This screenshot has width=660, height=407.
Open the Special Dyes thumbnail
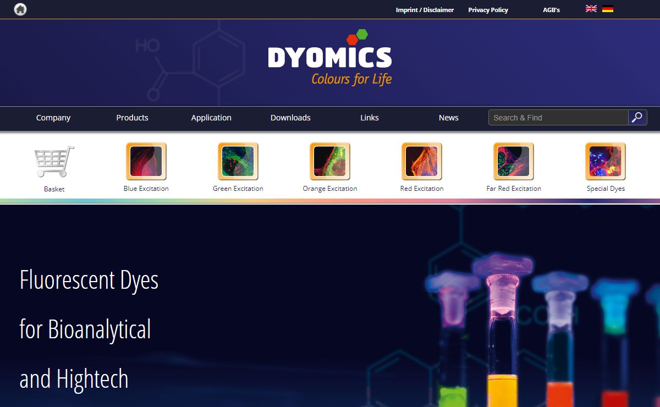pos(605,161)
